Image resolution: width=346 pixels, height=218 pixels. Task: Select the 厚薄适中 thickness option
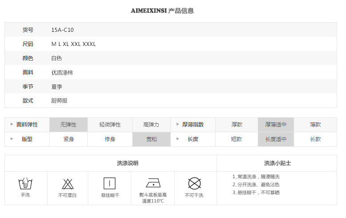(x=276, y=125)
